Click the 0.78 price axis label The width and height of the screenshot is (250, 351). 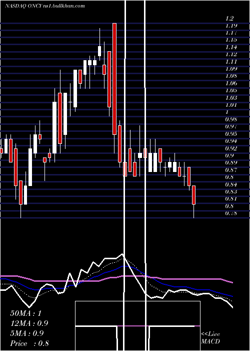[231, 213]
